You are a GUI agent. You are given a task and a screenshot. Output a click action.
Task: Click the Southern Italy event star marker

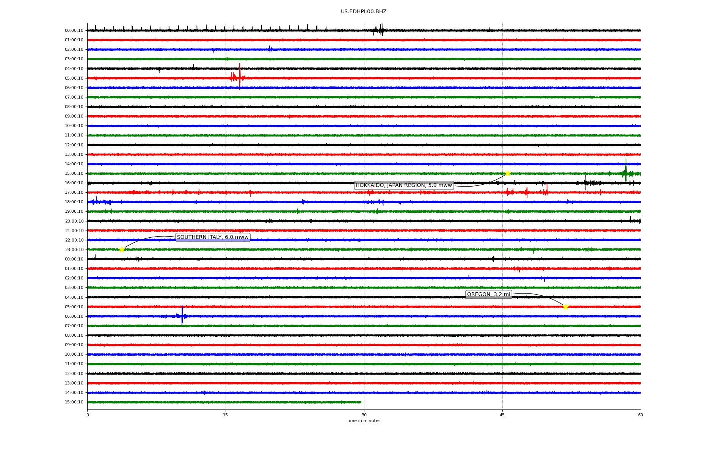click(x=122, y=249)
